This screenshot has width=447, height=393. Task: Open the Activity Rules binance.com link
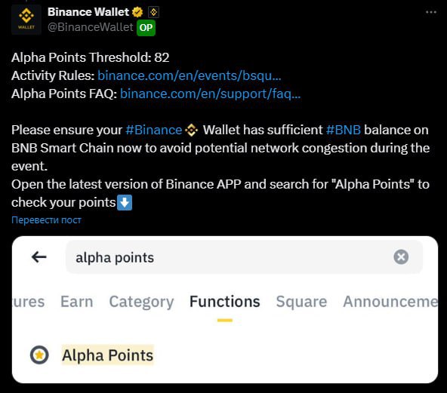[190, 75]
